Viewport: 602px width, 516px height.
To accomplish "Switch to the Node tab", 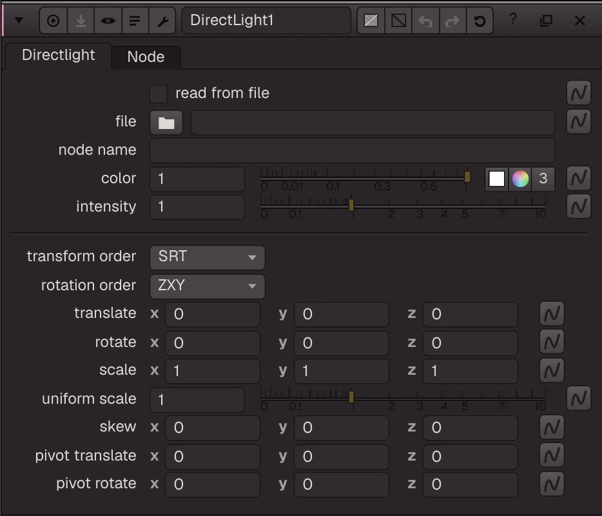I will (x=146, y=57).
